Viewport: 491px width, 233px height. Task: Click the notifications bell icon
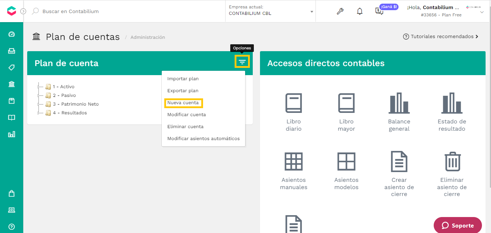click(x=359, y=11)
